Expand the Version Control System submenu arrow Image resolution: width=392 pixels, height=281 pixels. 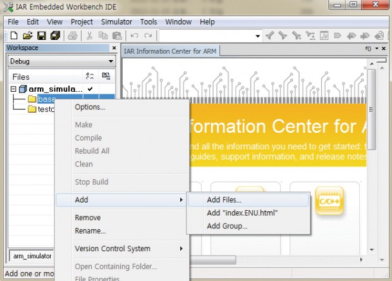pos(181,249)
